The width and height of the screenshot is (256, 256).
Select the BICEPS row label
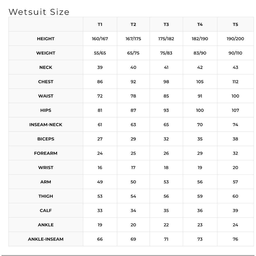46,139
